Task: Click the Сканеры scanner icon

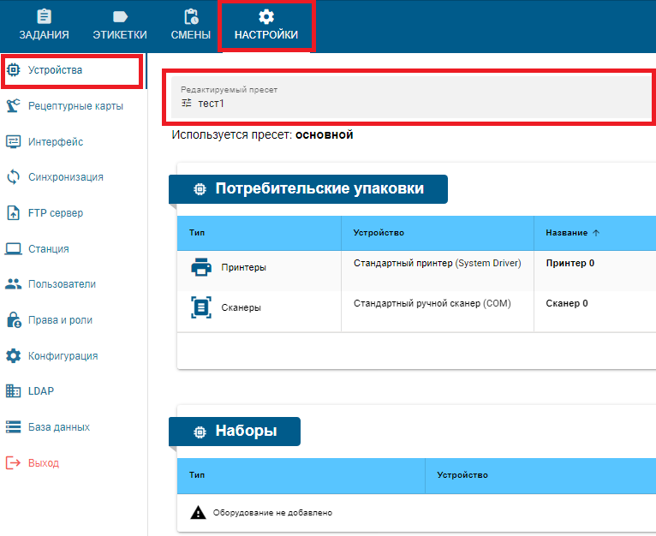Action: point(201,307)
